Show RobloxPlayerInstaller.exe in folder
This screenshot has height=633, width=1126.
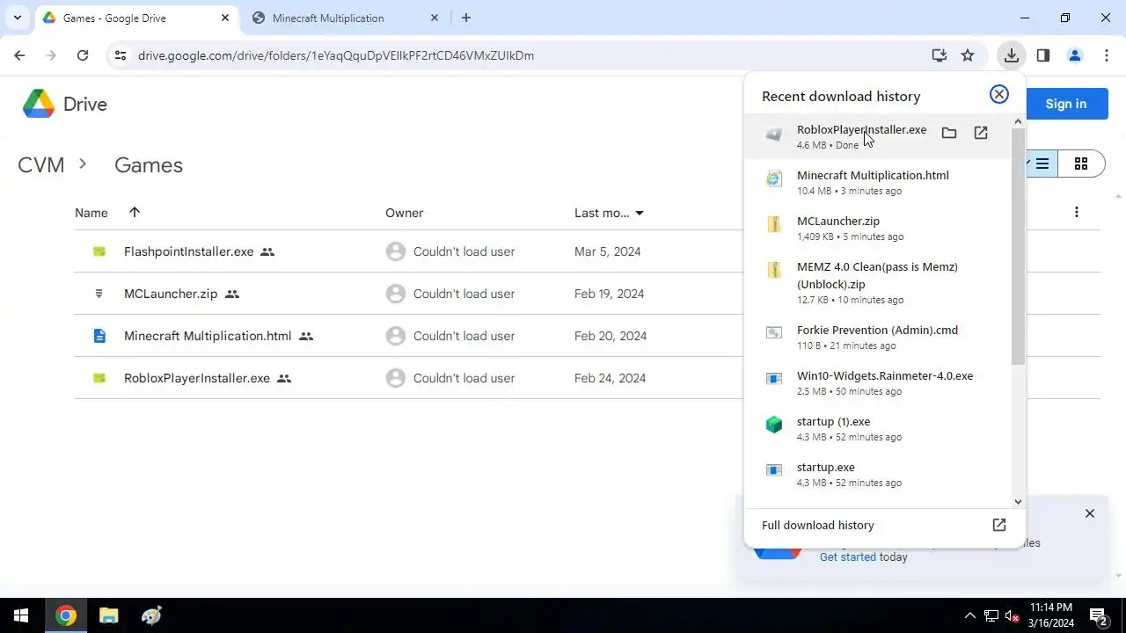coord(949,134)
